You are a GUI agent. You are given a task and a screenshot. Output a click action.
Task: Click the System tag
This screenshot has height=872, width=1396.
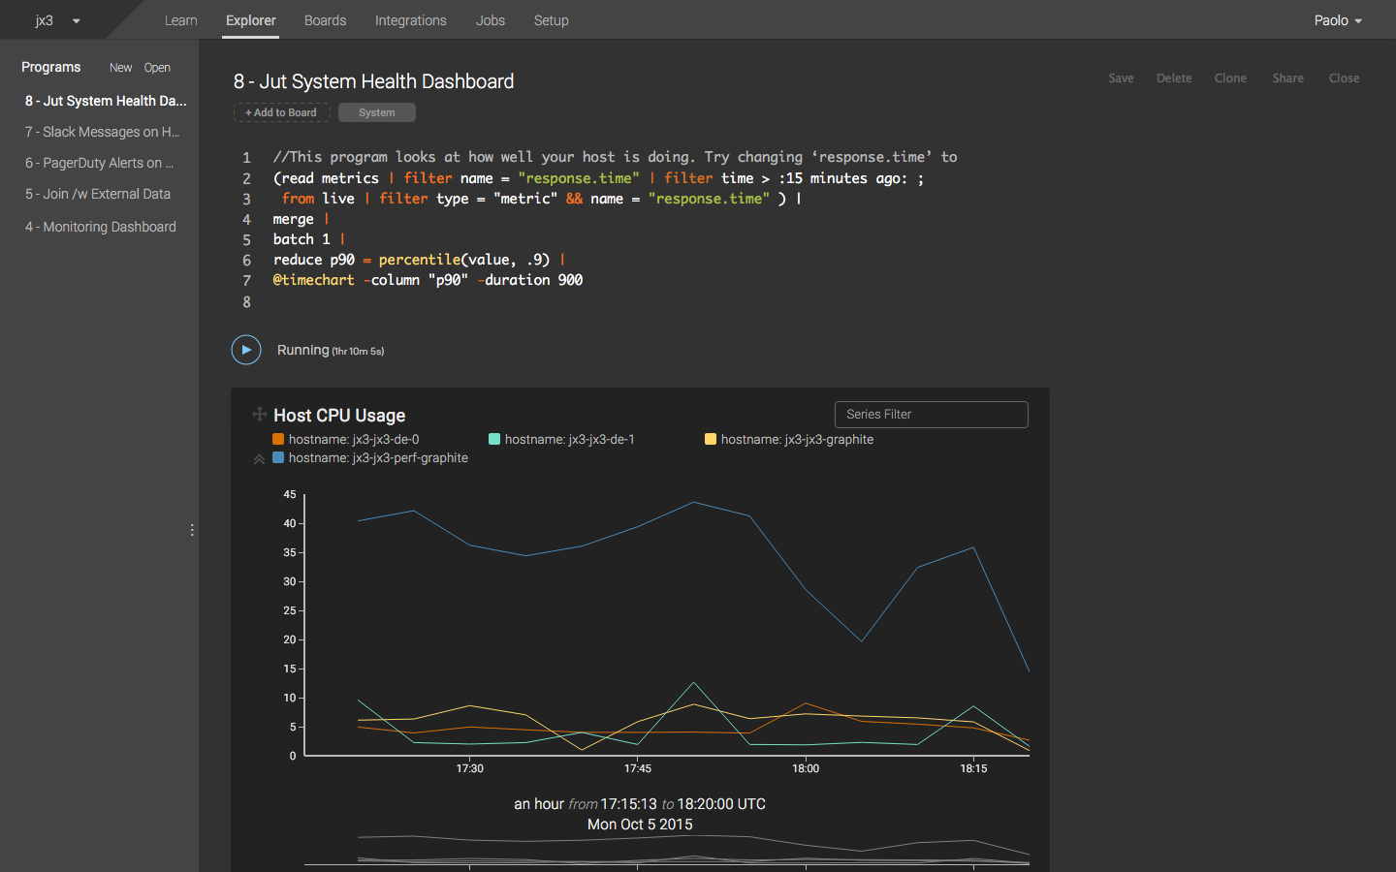[x=377, y=112]
